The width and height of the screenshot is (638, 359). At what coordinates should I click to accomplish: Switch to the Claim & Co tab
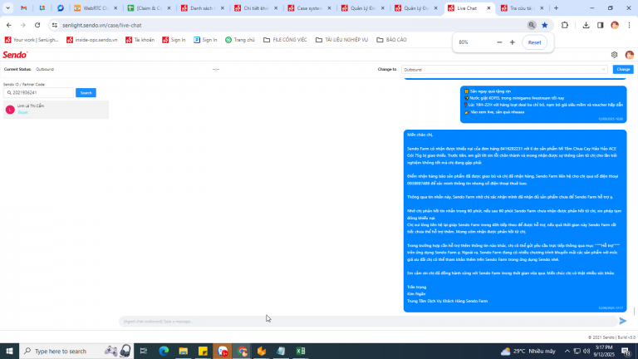coord(149,8)
